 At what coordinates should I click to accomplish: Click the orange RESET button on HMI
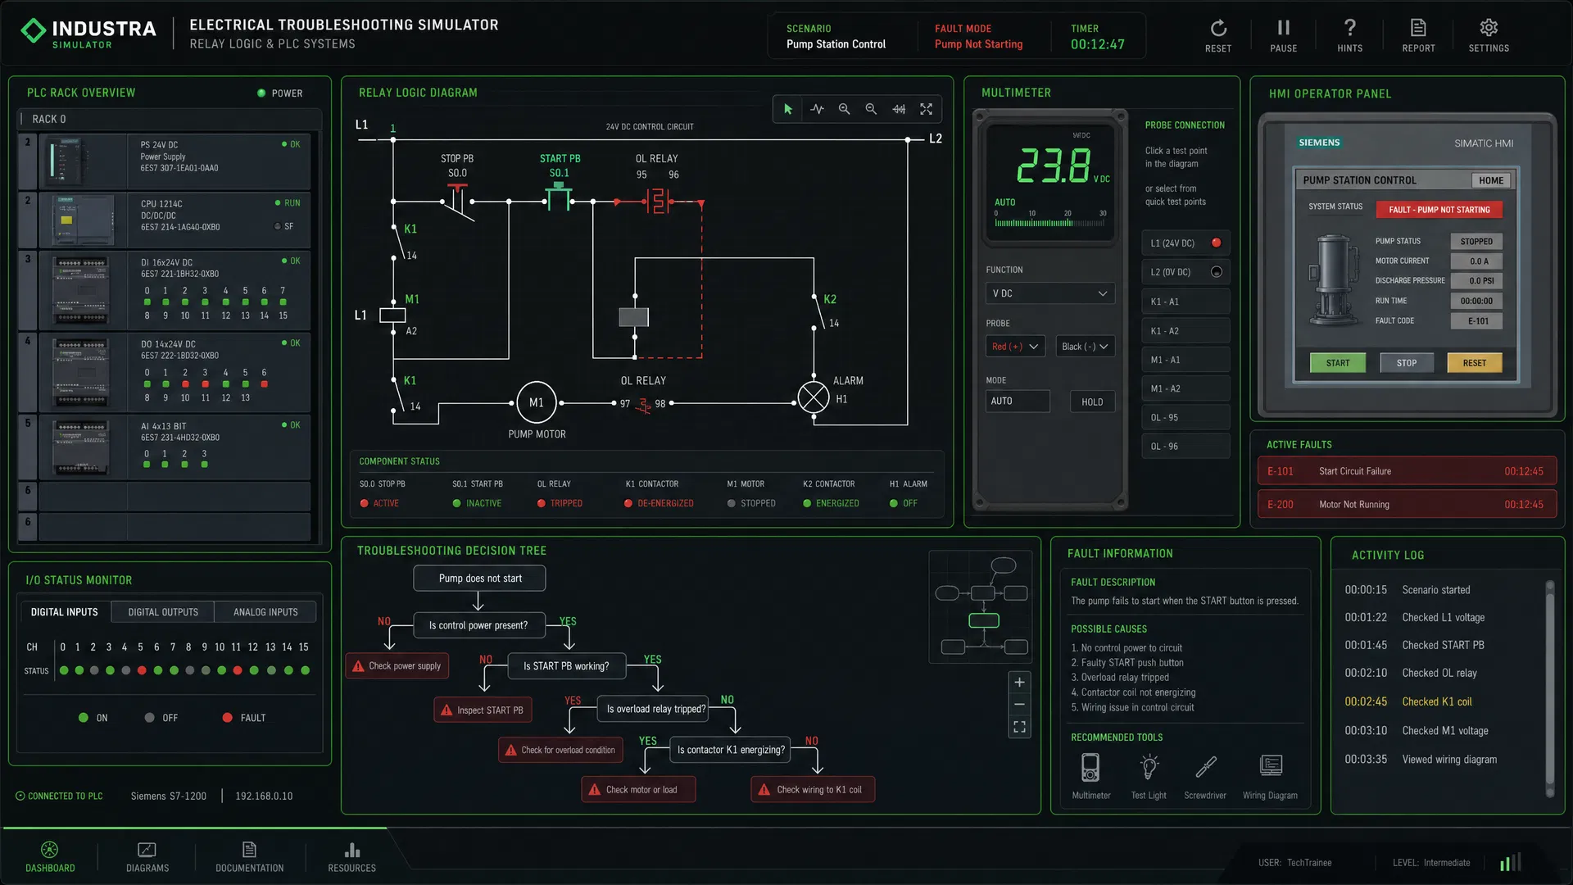coord(1474,363)
